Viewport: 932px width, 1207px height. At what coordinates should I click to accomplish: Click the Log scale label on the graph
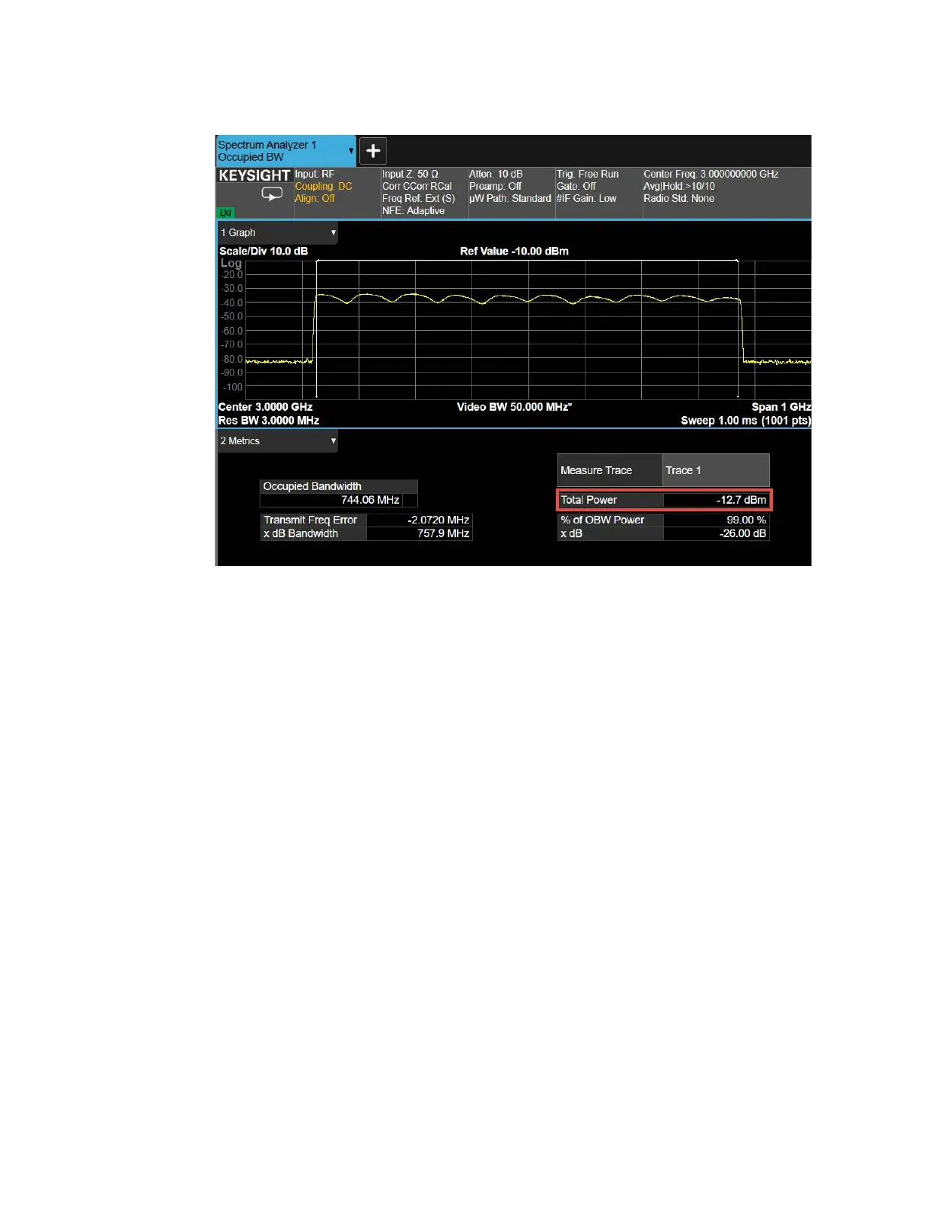click(x=231, y=263)
